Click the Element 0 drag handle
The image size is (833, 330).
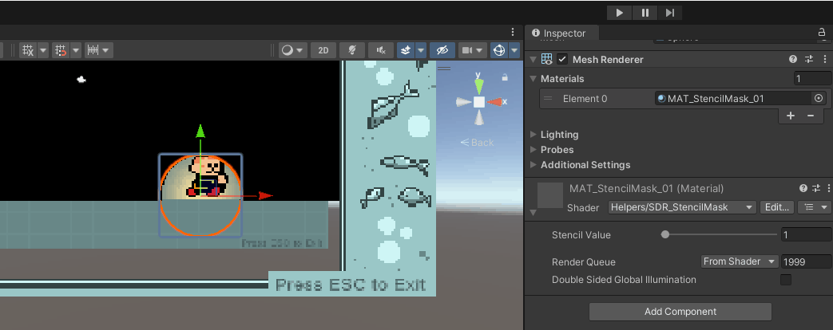click(548, 99)
